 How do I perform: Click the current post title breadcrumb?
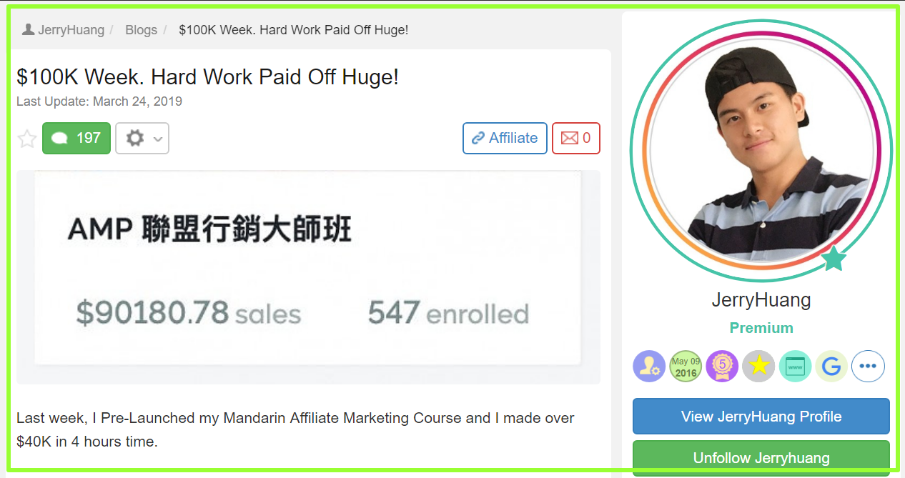[294, 30]
